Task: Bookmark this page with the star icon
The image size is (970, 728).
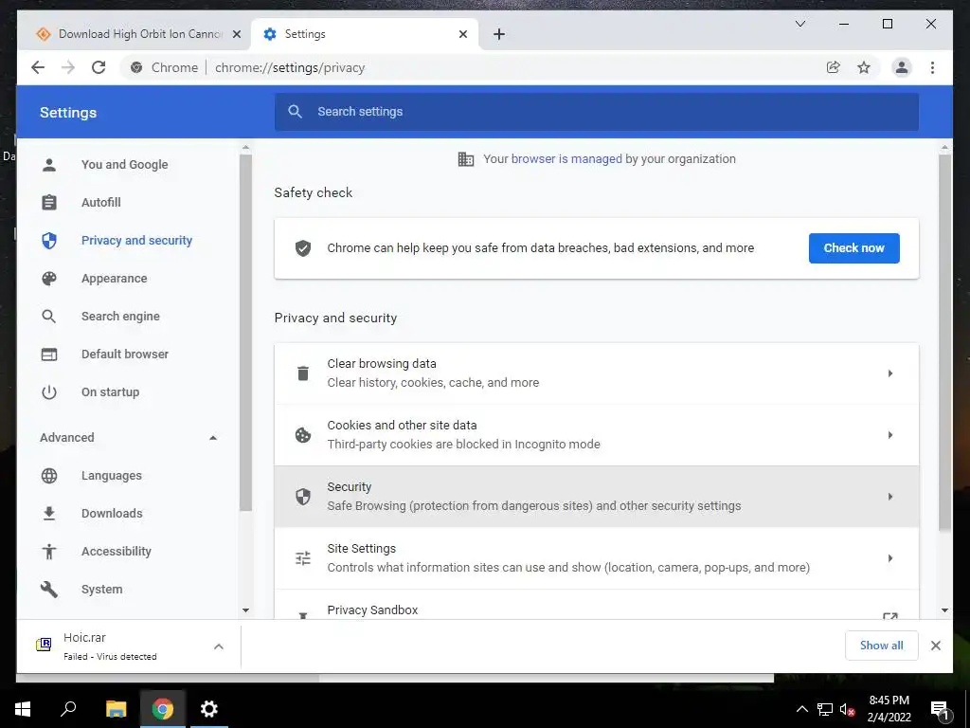Action: pyautogui.click(x=864, y=67)
